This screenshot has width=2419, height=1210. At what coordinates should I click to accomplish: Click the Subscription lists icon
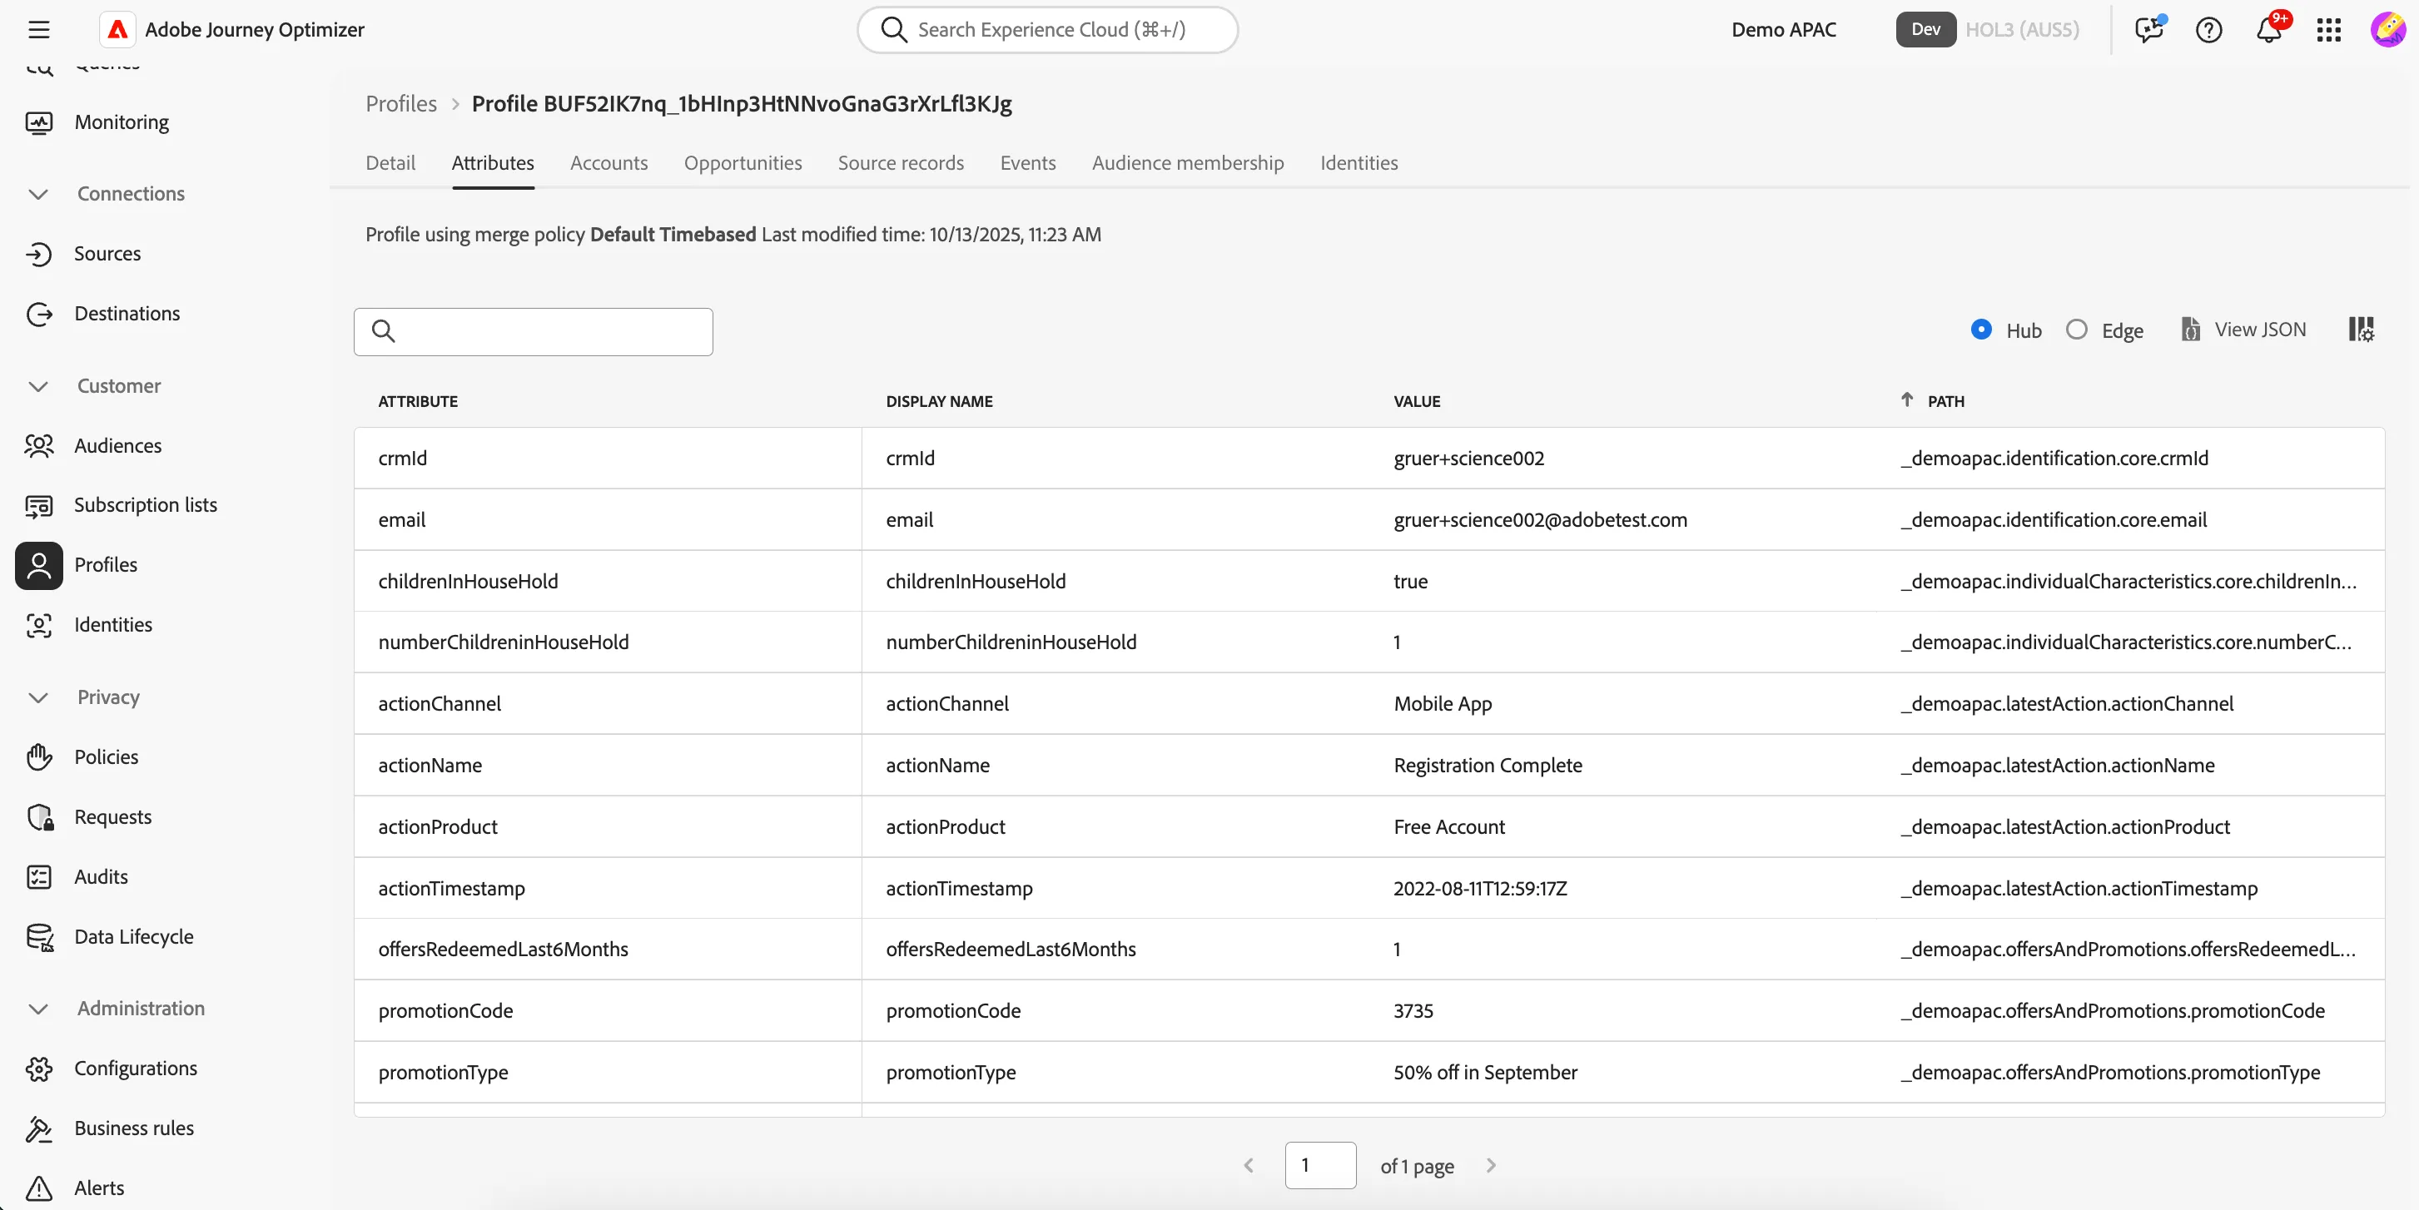coord(39,506)
